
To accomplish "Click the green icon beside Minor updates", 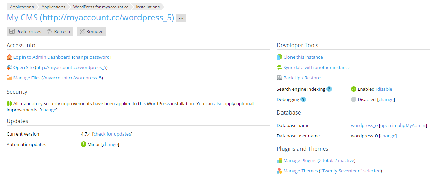I will [x=84, y=144].
